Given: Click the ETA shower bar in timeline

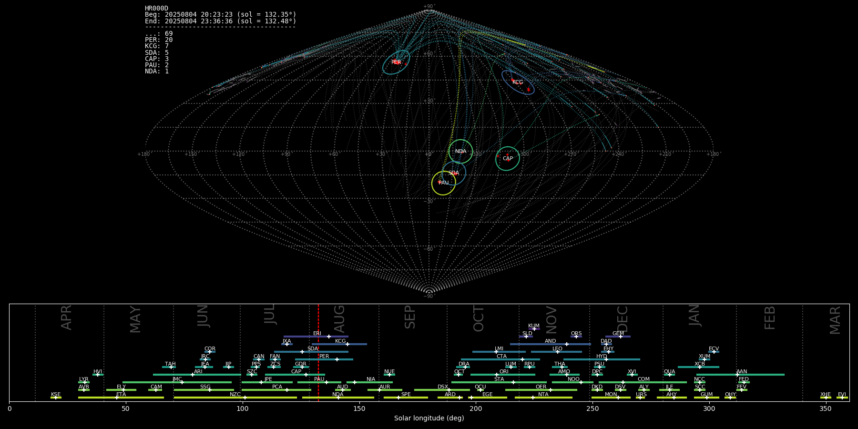Looking at the screenshot, I should coord(121,398).
